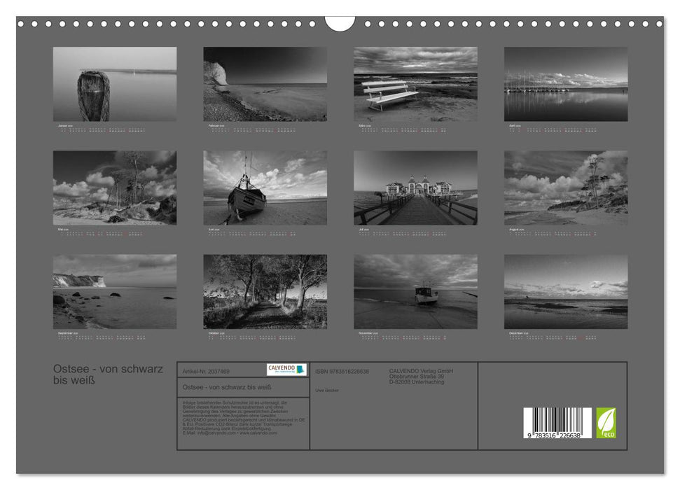Click the www.calvendo.com website link
680x490 pixels.
point(259,433)
